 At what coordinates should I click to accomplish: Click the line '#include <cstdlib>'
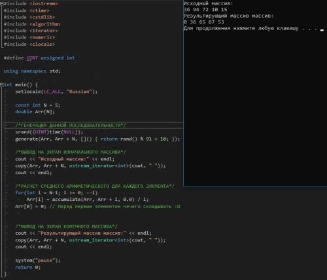[x=29, y=17]
